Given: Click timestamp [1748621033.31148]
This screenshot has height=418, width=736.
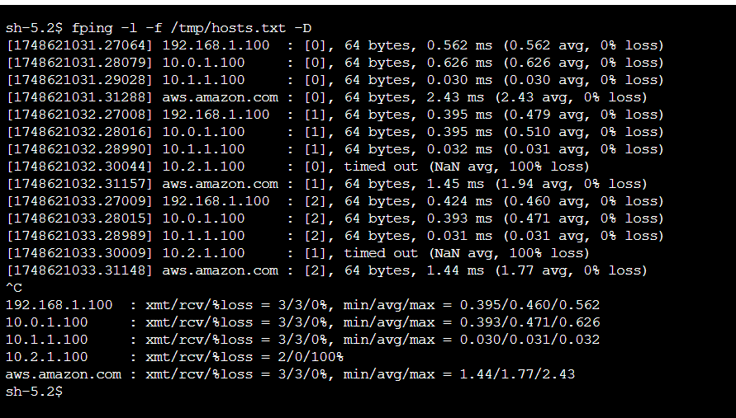Looking at the screenshot, I should click(x=79, y=271).
